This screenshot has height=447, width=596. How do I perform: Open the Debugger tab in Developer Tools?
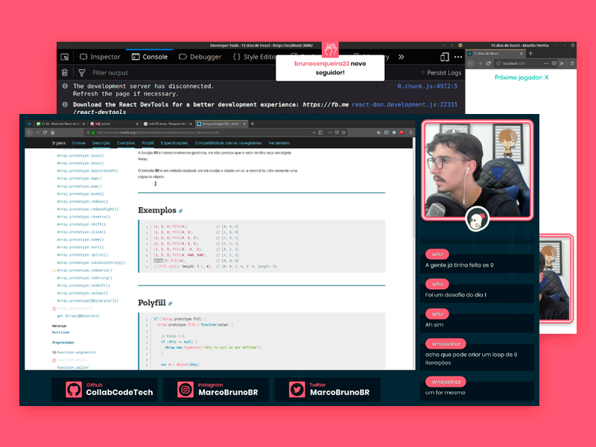pyautogui.click(x=200, y=57)
